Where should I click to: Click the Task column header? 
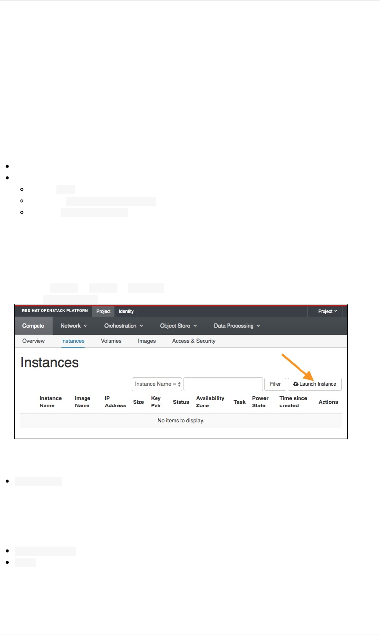click(239, 402)
